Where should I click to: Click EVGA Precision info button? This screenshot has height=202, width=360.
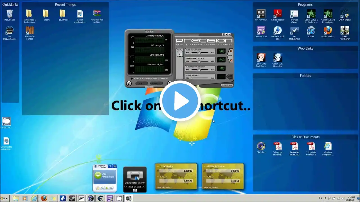pyautogui.click(x=129, y=83)
